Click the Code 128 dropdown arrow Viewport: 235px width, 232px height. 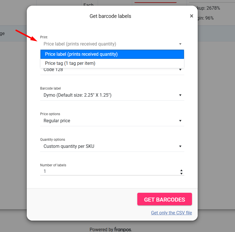tap(180, 70)
